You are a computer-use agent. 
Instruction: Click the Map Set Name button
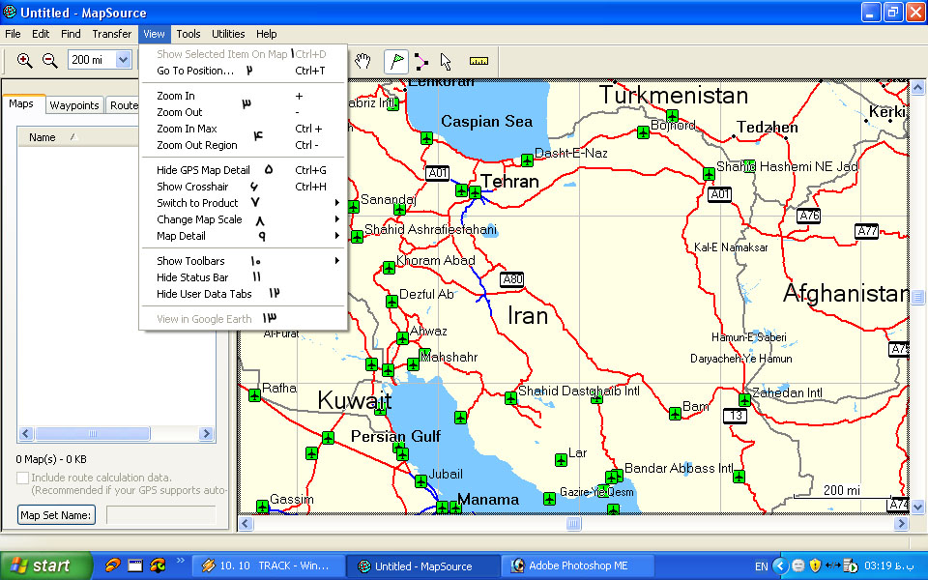point(56,515)
